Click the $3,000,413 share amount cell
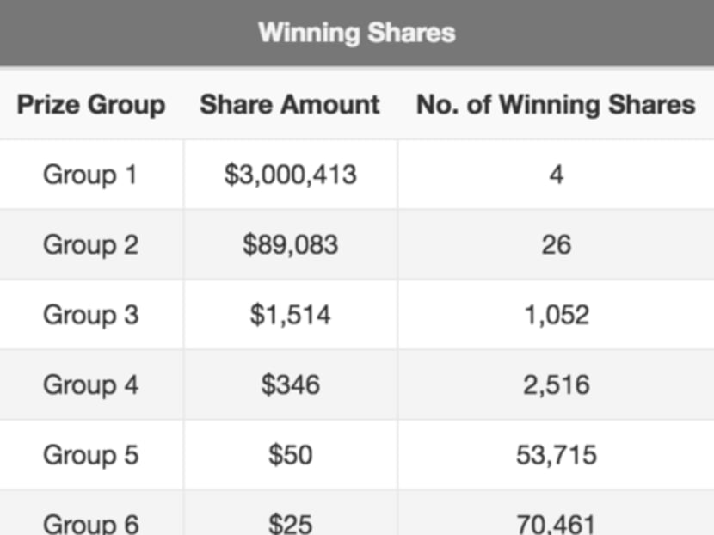Screen dimensions: 714x535 pyautogui.click(x=290, y=175)
